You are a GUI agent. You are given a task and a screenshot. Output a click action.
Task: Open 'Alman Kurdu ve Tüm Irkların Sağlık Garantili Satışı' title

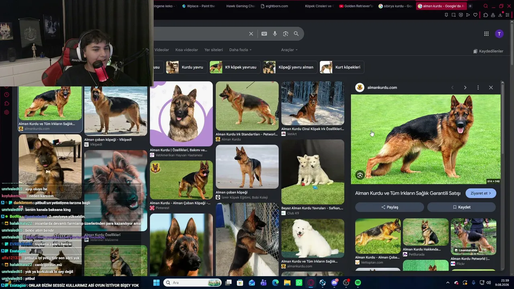click(408, 193)
